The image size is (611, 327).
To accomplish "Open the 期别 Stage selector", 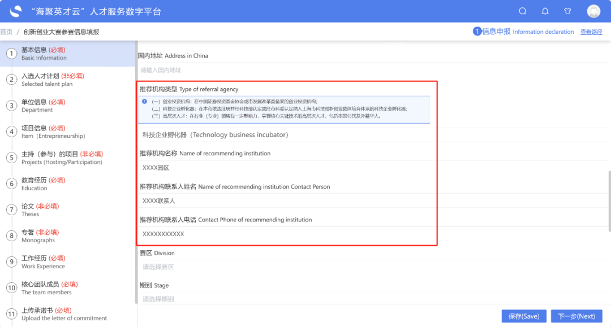I will click(x=283, y=299).
